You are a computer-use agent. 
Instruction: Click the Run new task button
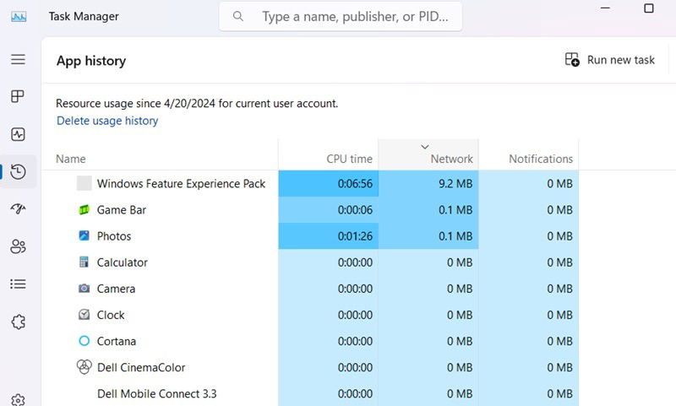[x=610, y=60]
